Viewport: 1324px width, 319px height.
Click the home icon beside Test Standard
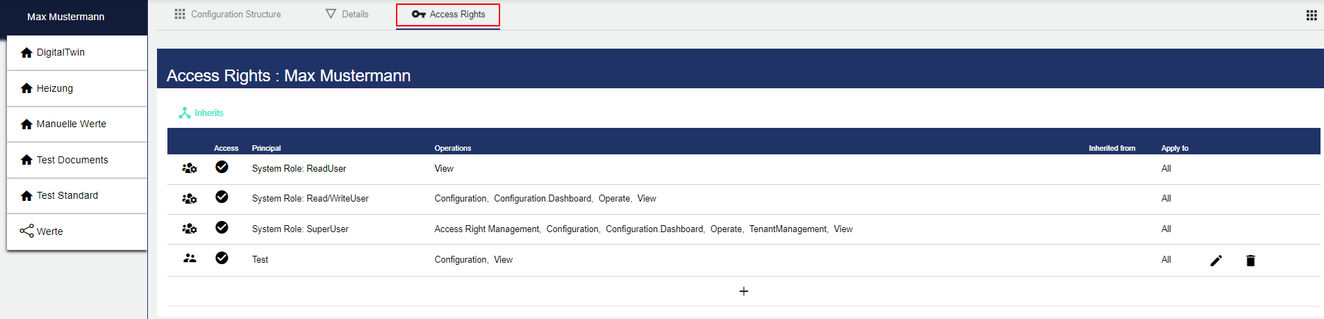pyautogui.click(x=26, y=196)
